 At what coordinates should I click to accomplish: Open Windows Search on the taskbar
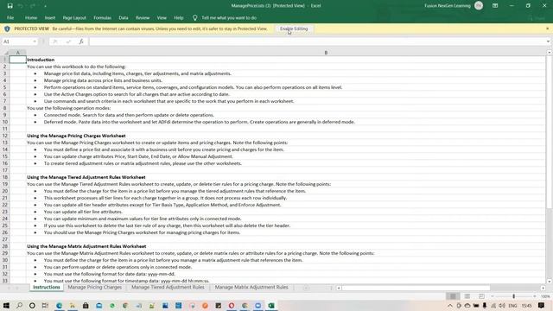[19, 305]
